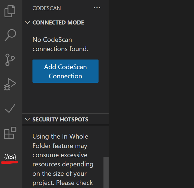Click the No CodeScan connections found message
The height and width of the screenshot is (188, 194).
point(60,44)
